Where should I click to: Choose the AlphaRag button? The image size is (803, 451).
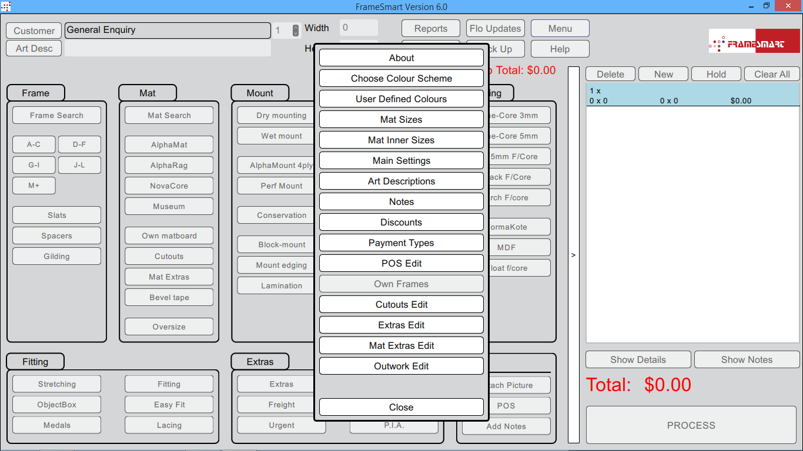tap(169, 165)
